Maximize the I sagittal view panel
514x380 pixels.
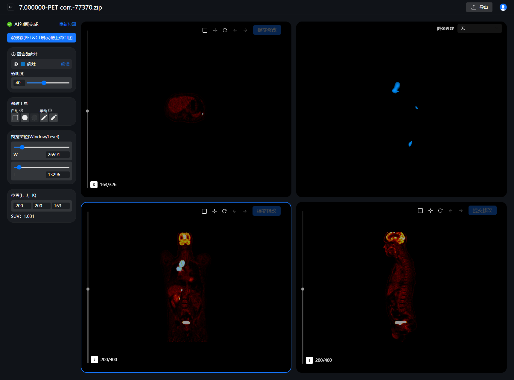[x=420, y=211]
